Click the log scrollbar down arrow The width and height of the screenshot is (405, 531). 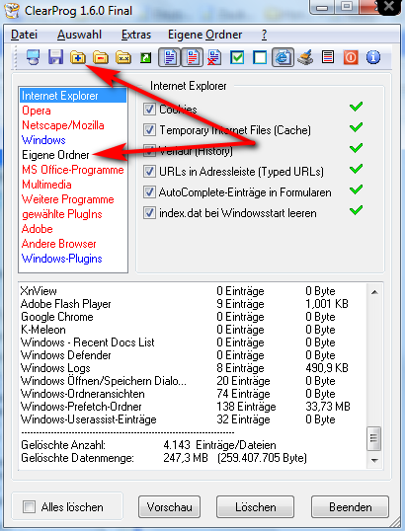(x=374, y=461)
